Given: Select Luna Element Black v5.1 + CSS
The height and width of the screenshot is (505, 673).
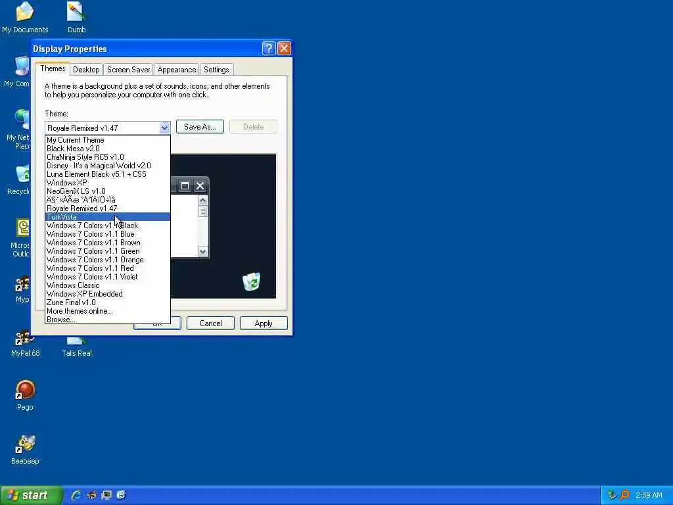Looking at the screenshot, I should click(x=107, y=174).
